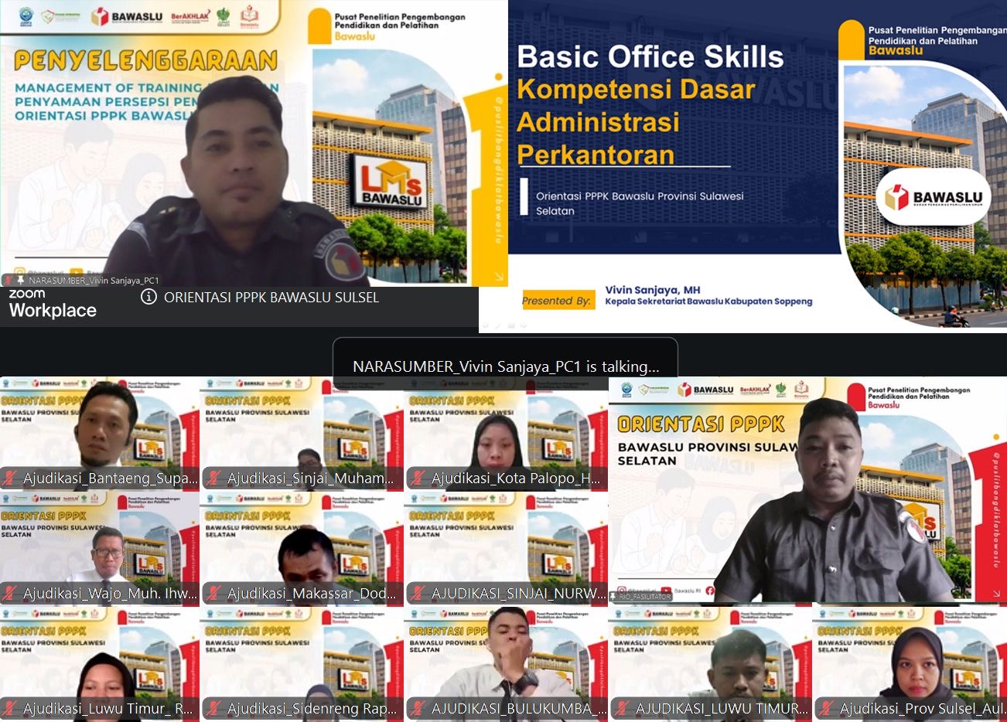Click muted mic icon for AJUDIKASI_LUWU TIMUR
1007x722 pixels.
point(623,708)
